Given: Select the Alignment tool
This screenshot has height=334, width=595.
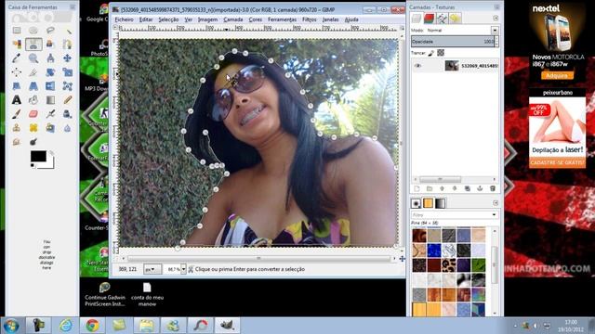Looking at the screenshot, I should click(x=17, y=72).
